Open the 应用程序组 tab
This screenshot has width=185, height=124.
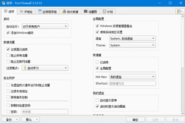click(x=48, y=12)
